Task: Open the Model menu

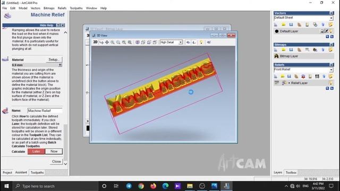Action: 23,8
